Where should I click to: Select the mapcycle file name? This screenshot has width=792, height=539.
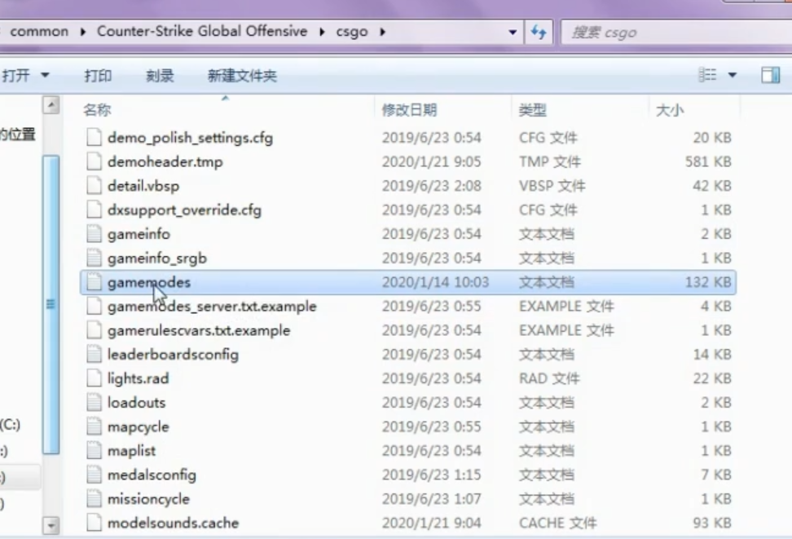(x=138, y=426)
